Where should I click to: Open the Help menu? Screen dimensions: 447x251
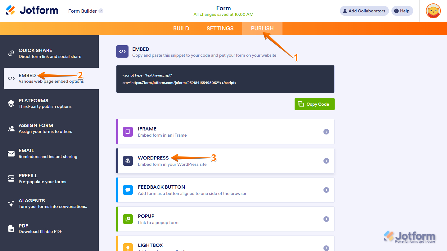402,11
